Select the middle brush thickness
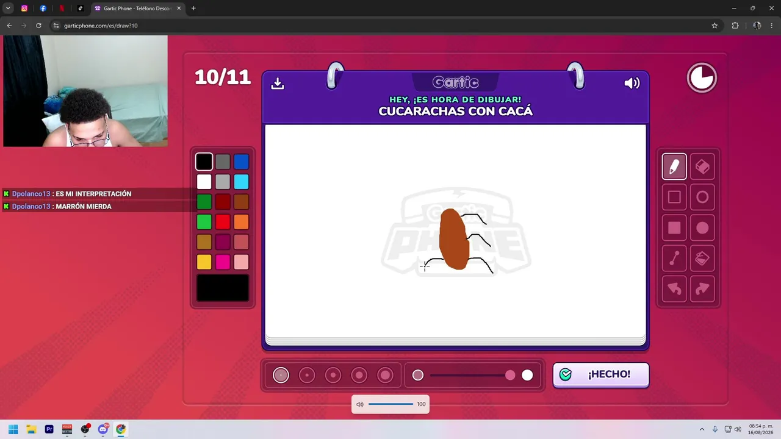The width and height of the screenshot is (781, 439). pos(333,375)
